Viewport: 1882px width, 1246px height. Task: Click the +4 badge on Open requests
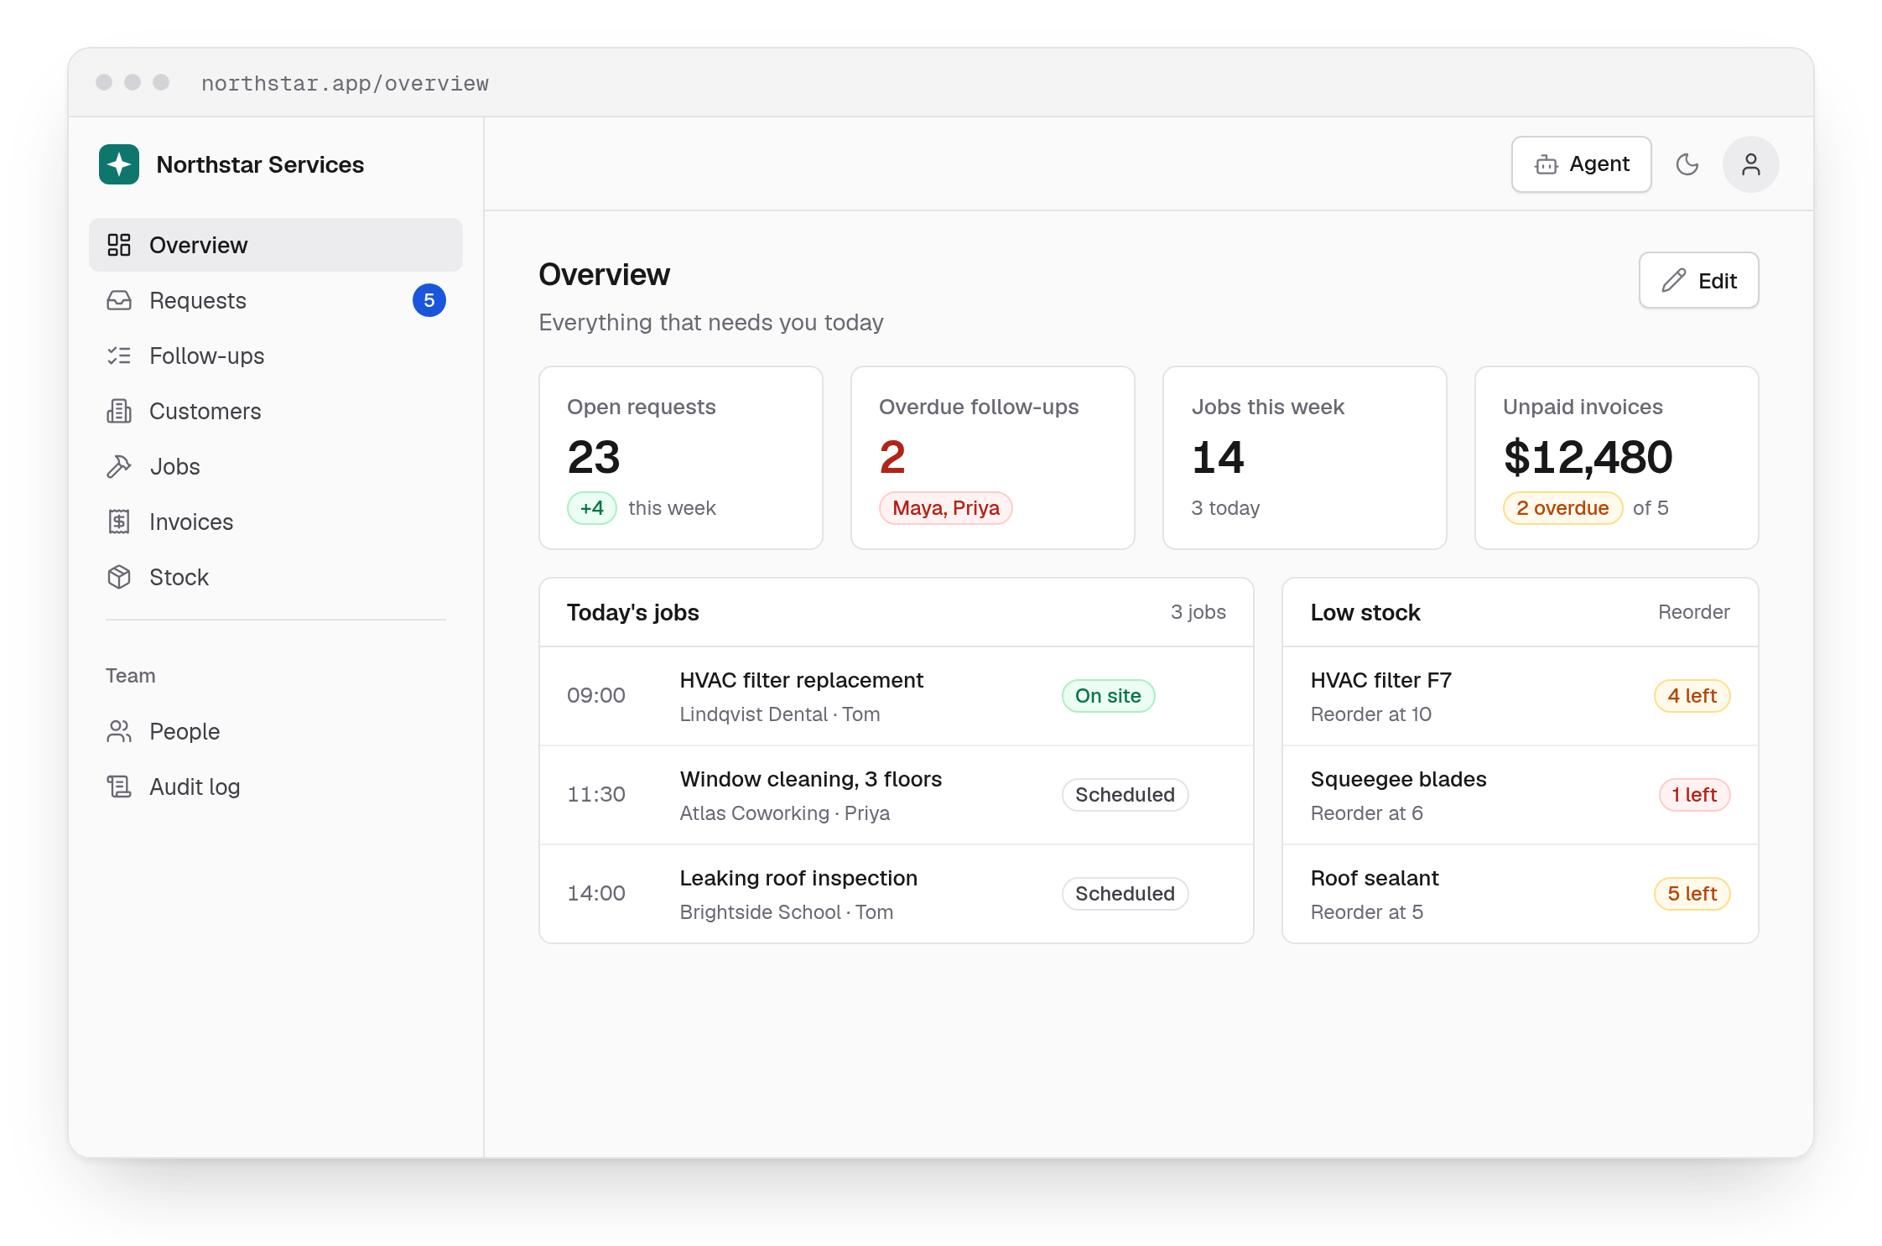(x=591, y=508)
